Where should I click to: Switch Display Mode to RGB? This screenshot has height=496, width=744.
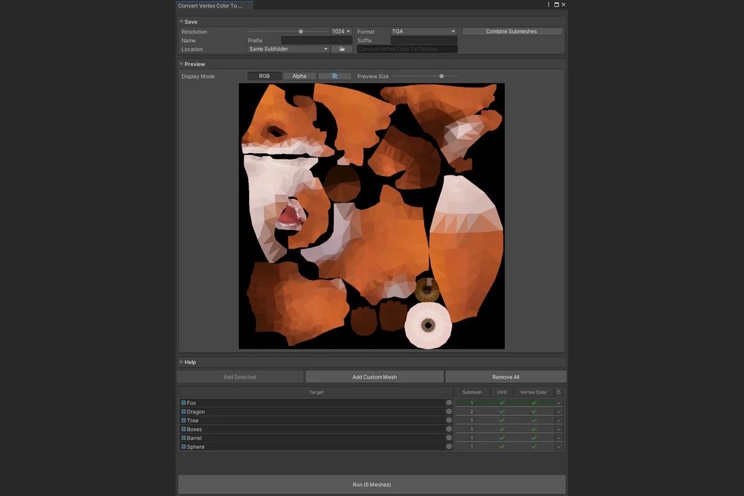(x=264, y=76)
